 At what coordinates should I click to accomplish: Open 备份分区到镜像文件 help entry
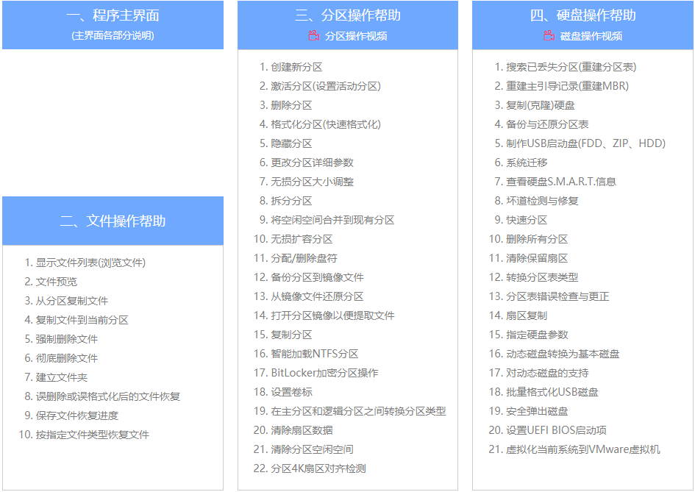318,277
